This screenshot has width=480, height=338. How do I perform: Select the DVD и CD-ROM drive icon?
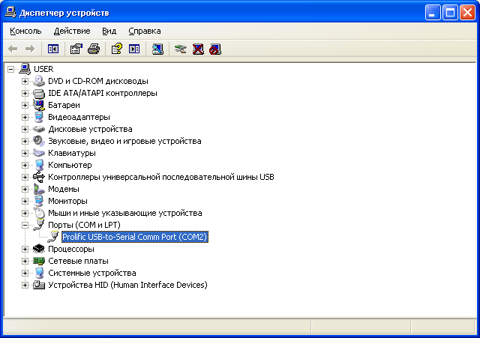[x=39, y=81]
